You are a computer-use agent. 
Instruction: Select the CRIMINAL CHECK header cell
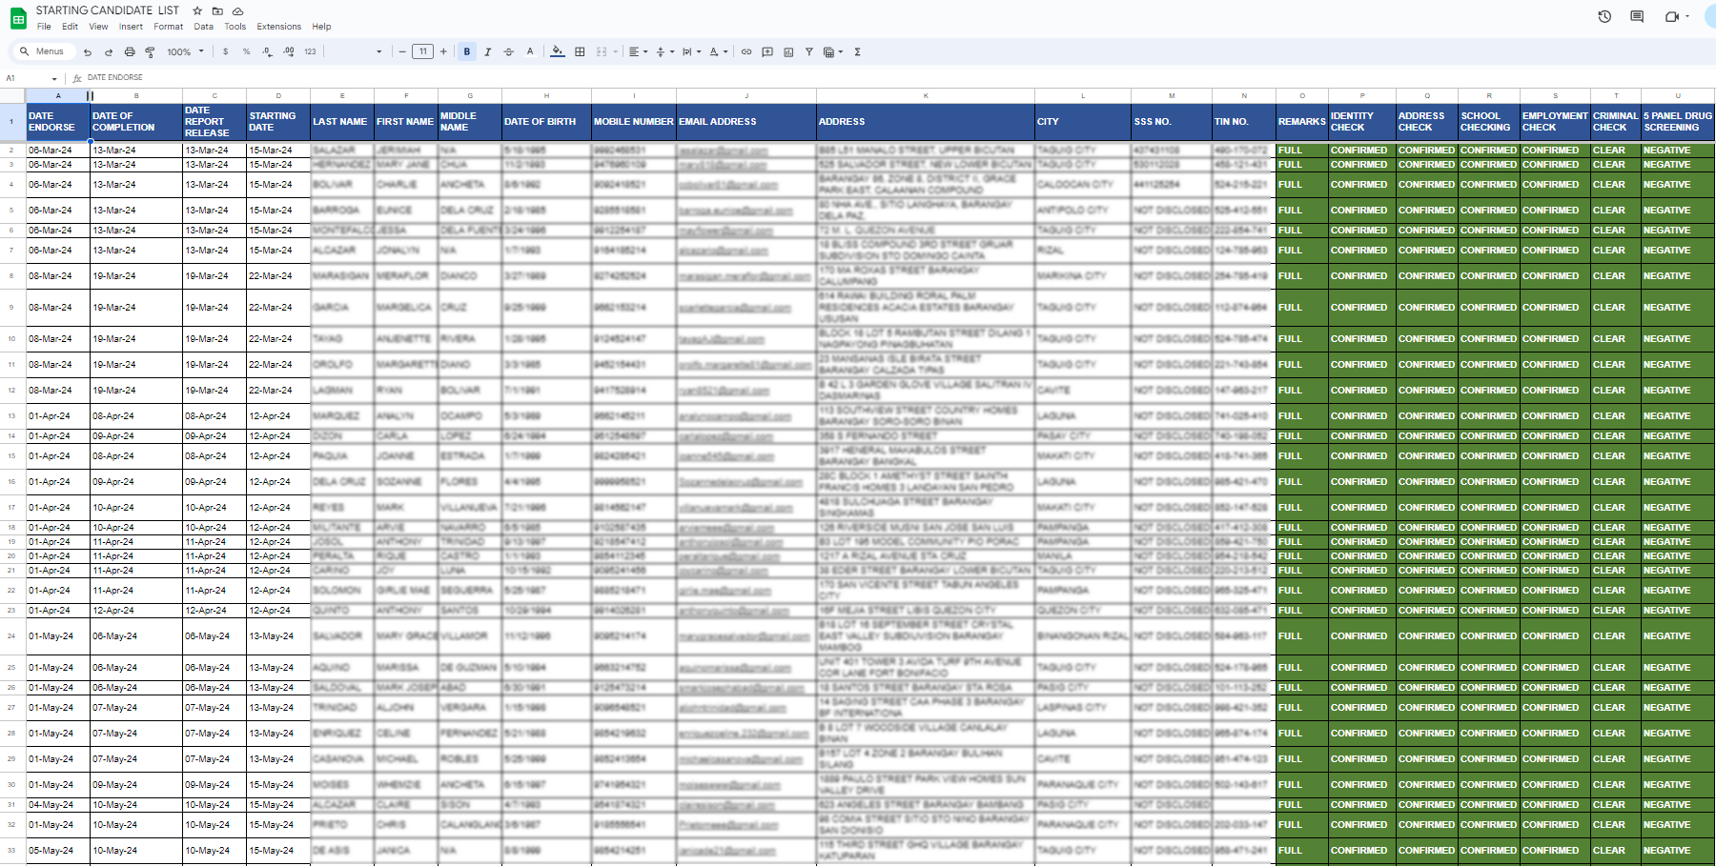pos(1615,122)
